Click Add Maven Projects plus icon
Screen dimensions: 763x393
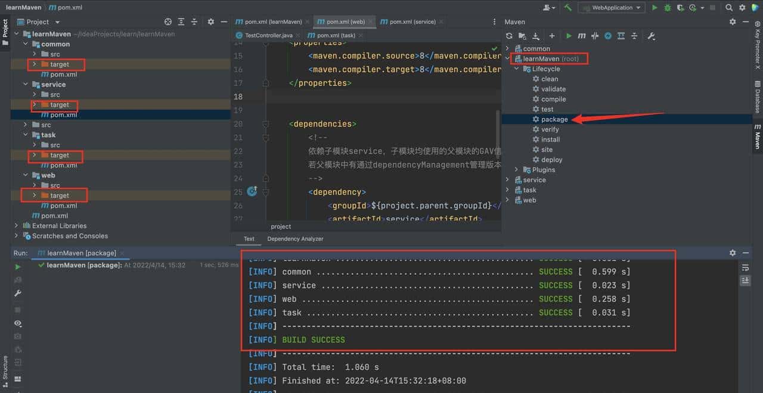coord(552,36)
